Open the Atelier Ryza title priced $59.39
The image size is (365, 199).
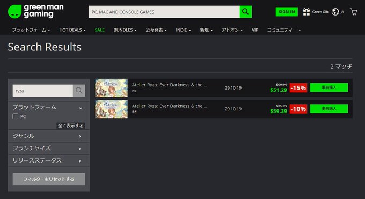click(169, 106)
